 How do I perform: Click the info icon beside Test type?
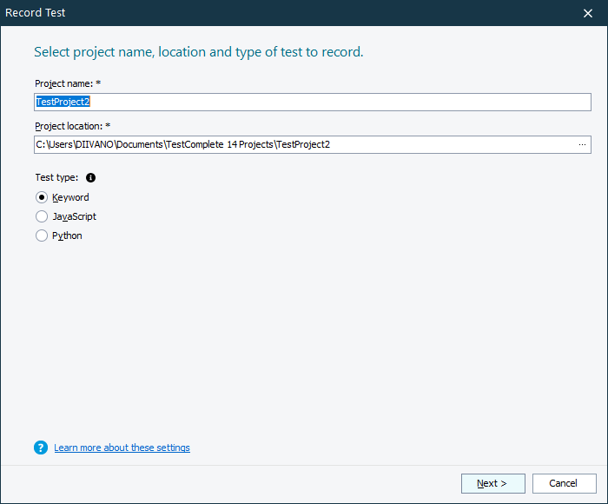[x=91, y=177]
